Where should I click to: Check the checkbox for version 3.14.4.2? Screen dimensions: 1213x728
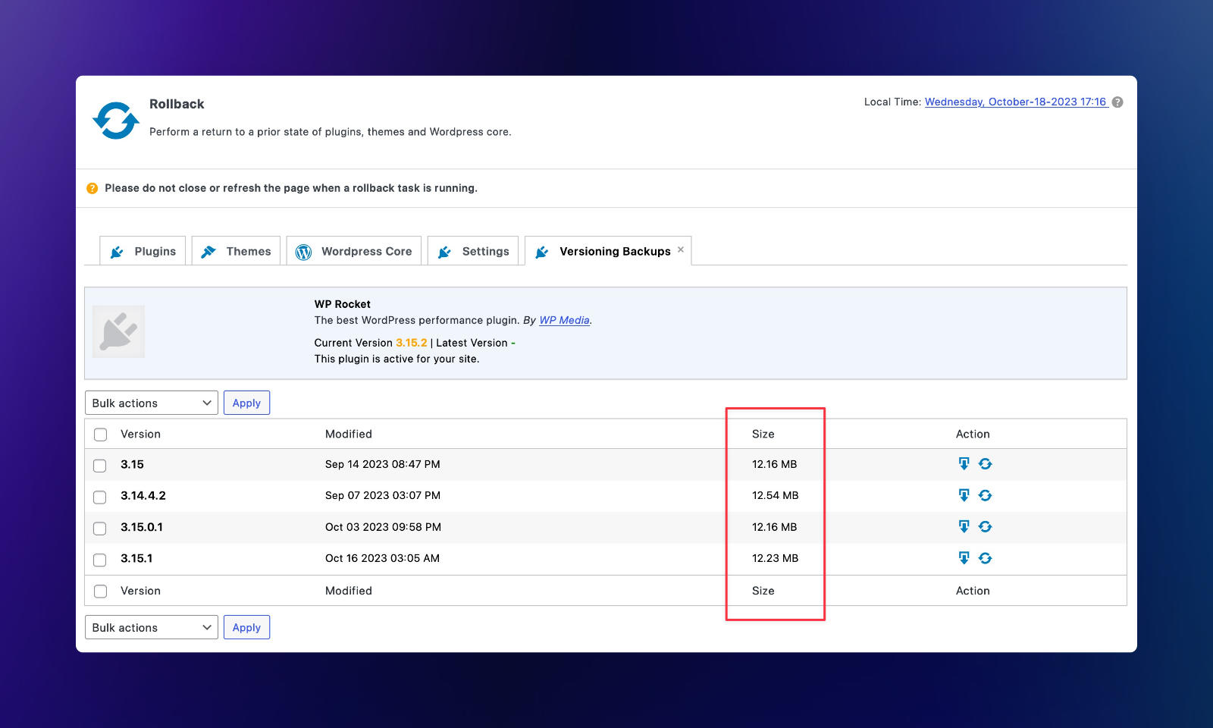click(x=99, y=497)
